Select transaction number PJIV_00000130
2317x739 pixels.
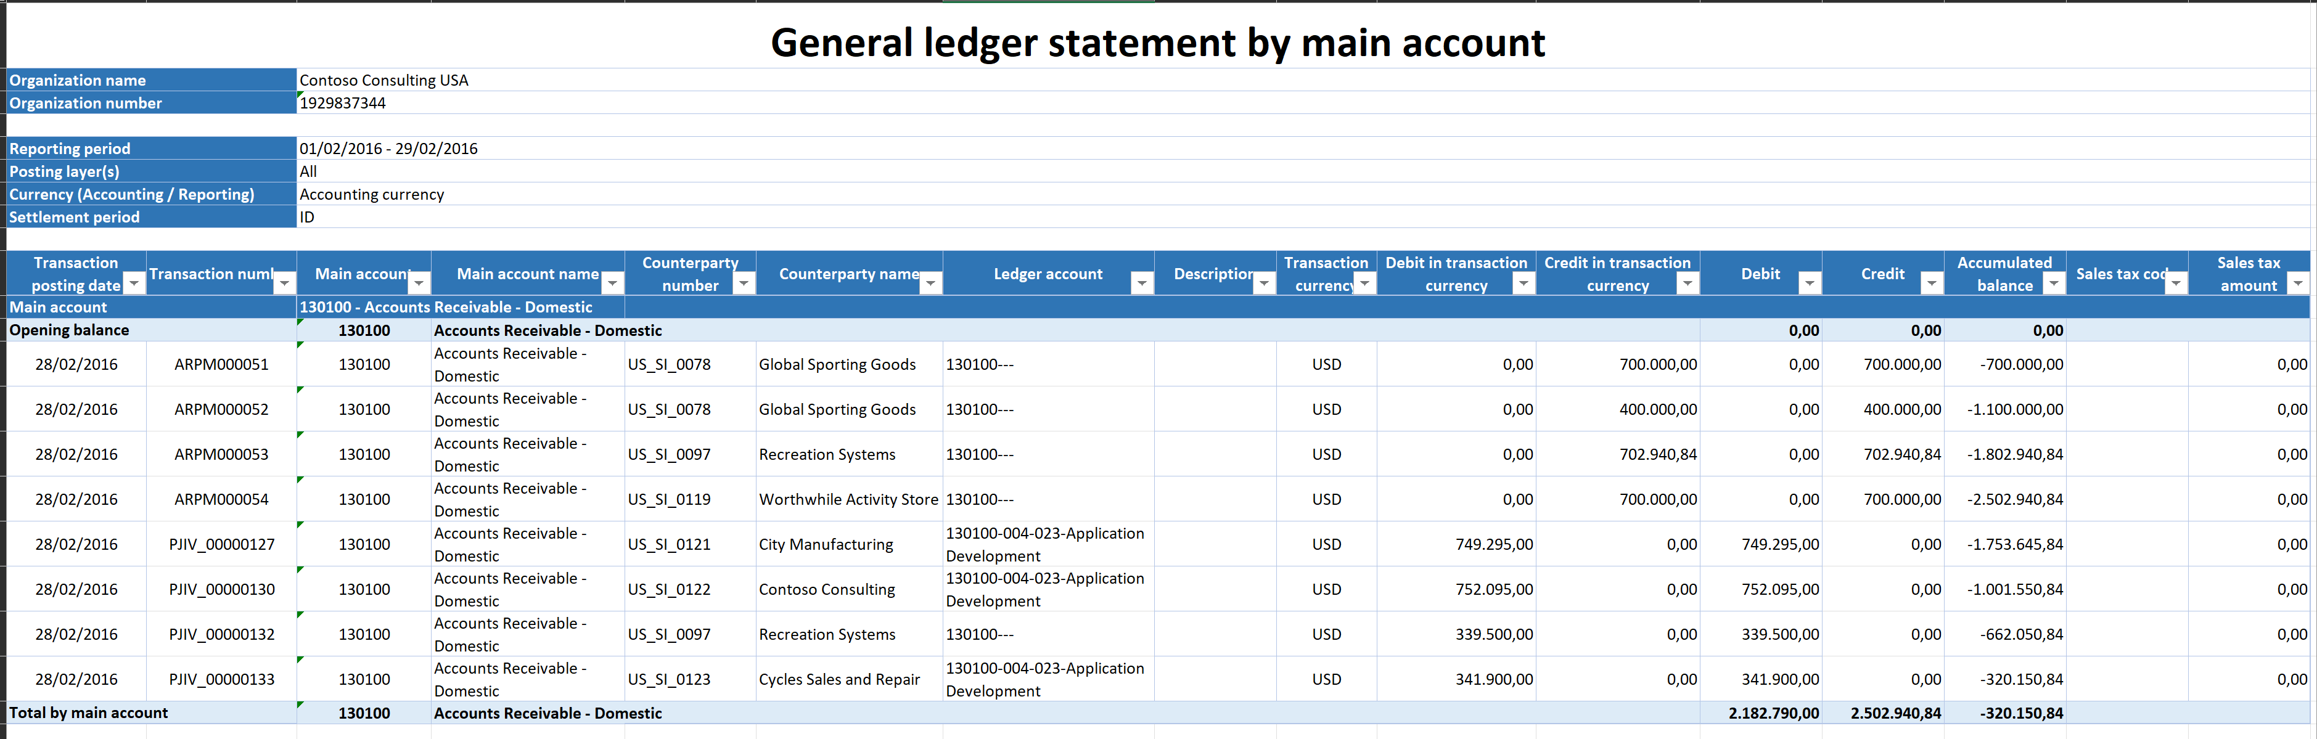221,589
